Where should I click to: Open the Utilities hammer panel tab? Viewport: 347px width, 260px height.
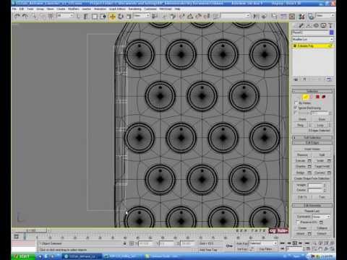330,25
